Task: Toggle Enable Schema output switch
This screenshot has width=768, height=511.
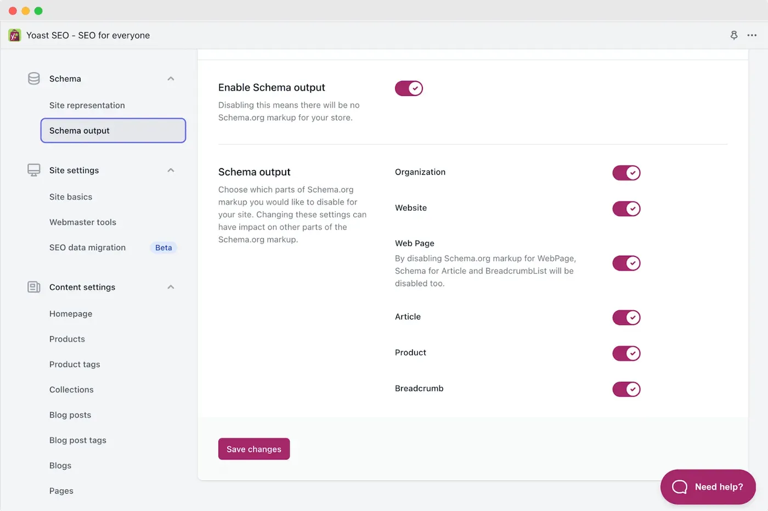Action: point(409,88)
